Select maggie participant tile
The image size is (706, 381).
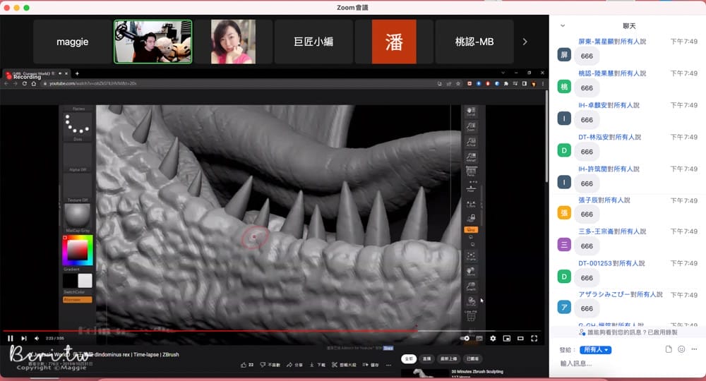(73, 42)
